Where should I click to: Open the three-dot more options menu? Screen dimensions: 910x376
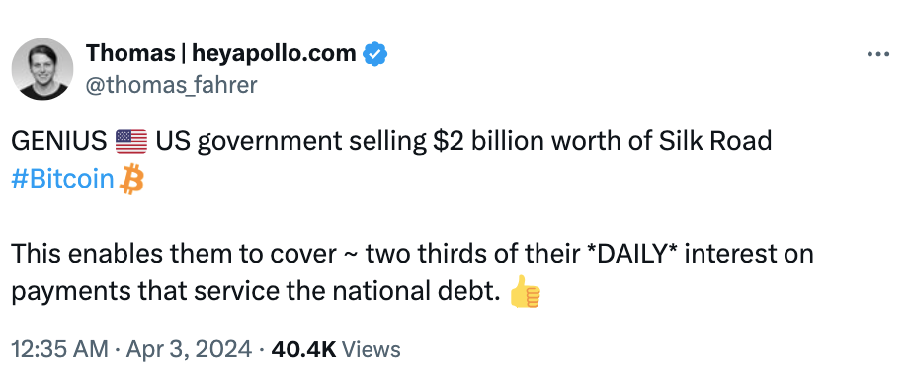coord(877,54)
